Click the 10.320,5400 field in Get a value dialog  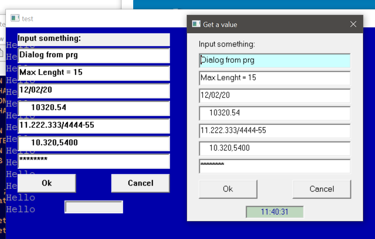(x=275, y=149)
